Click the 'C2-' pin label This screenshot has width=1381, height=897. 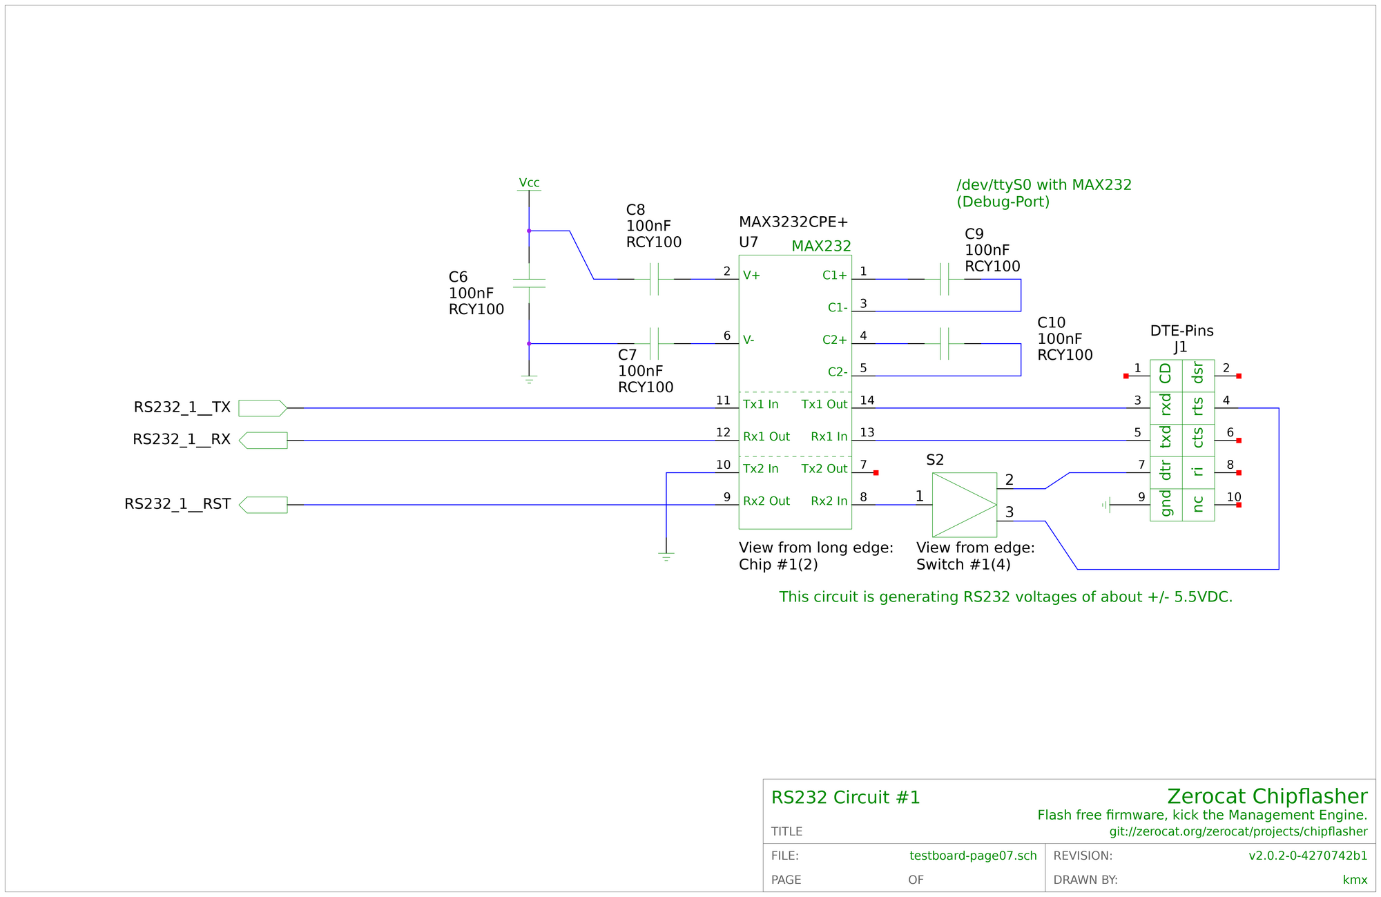pyautogui.click(x=838, y=372)
